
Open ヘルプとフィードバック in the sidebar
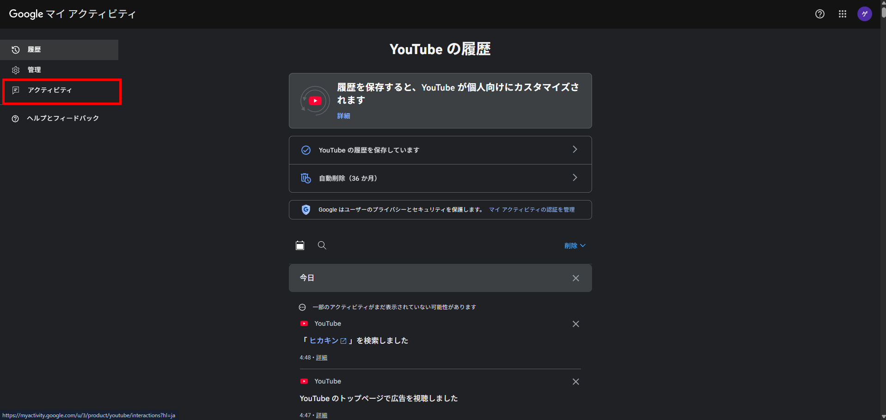coord(59,118)
